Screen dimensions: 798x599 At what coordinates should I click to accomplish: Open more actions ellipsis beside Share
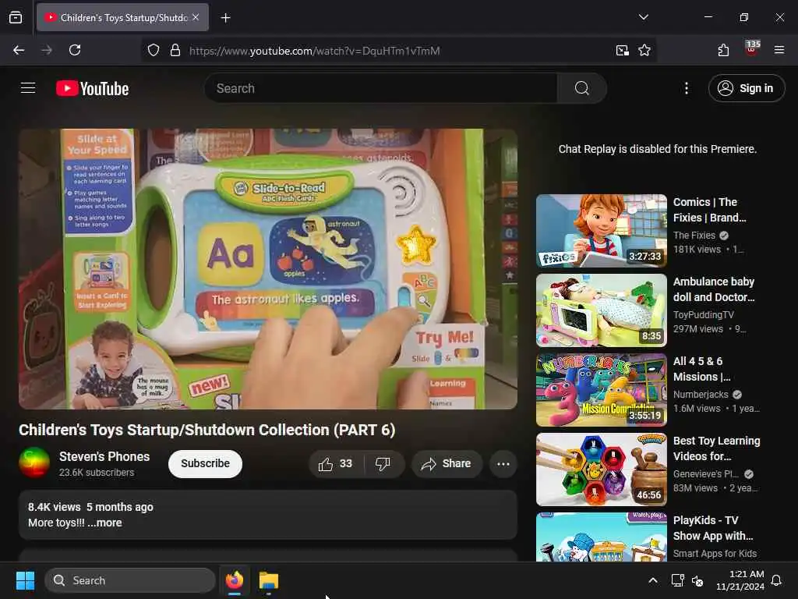pos(503,463)
